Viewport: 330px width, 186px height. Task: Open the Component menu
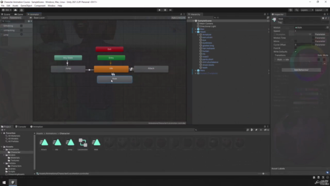point(40,6)
